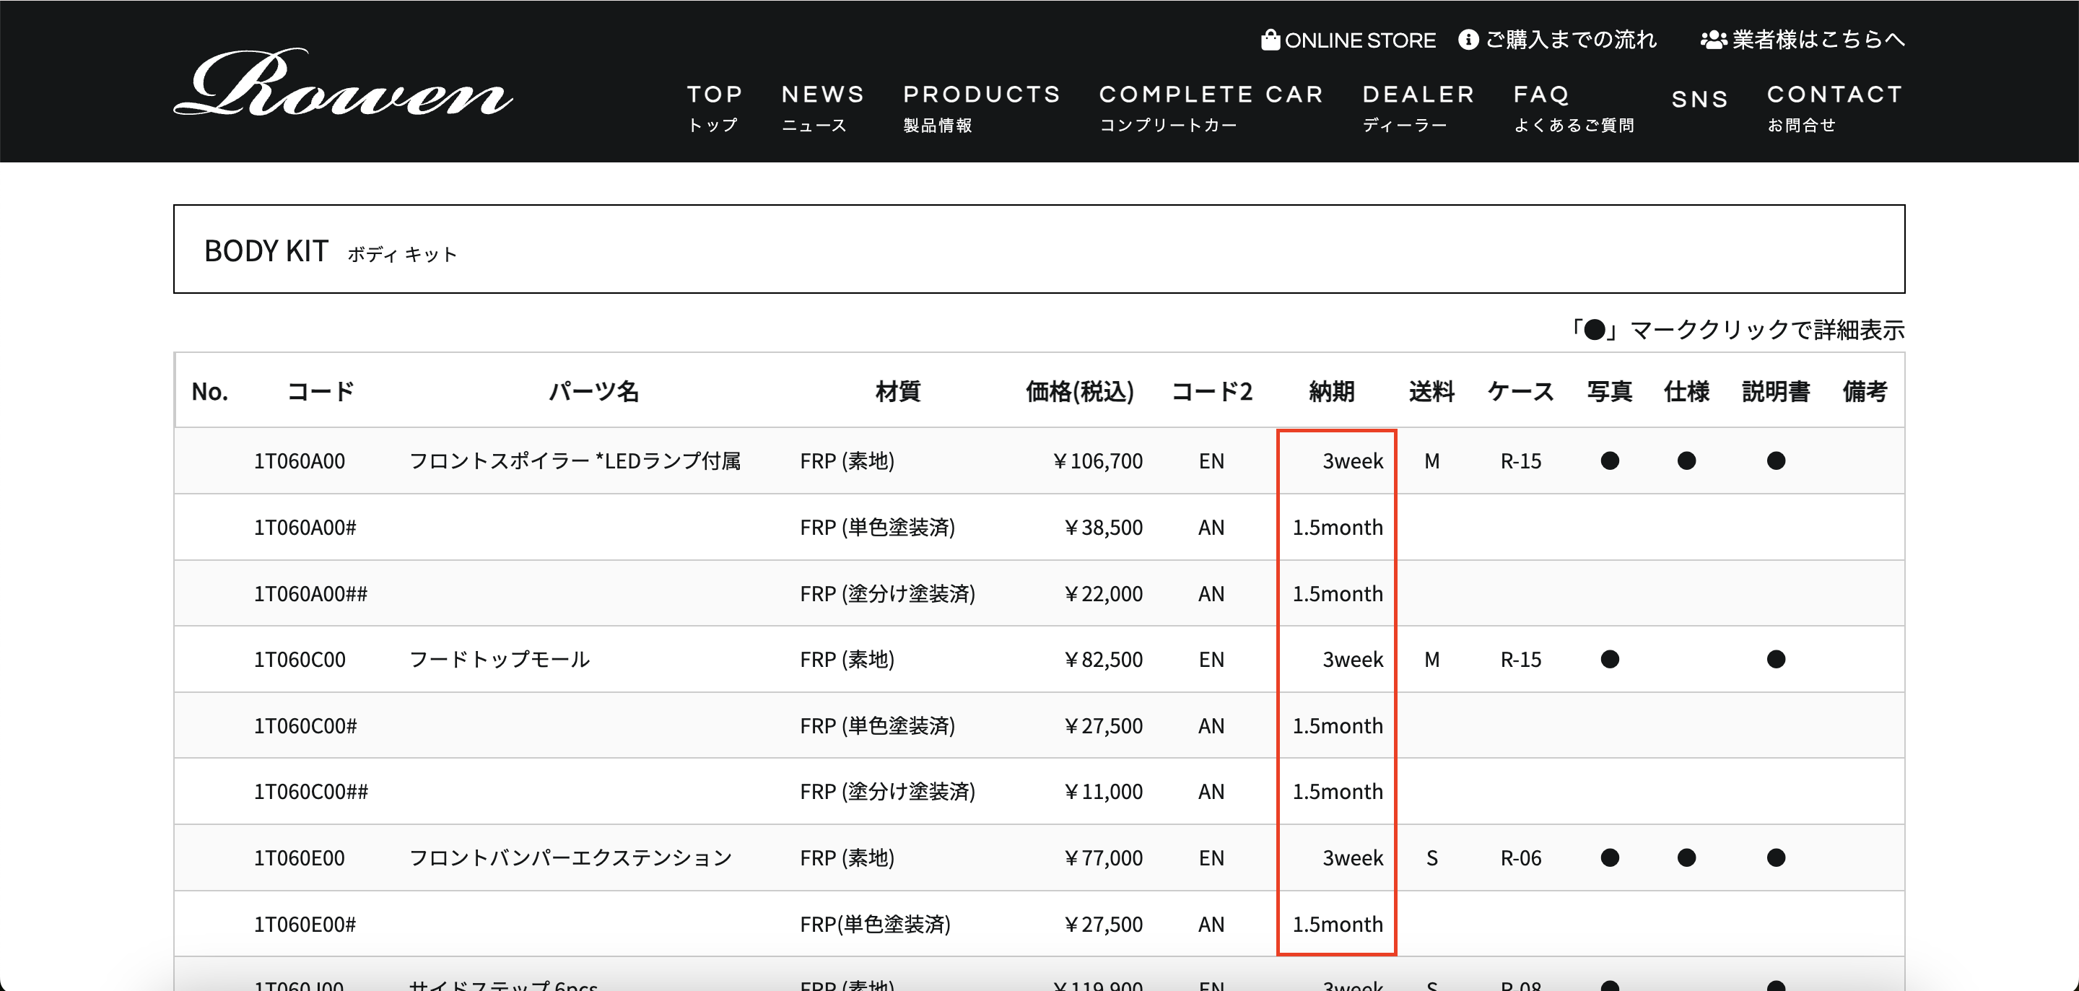Open 説明書 dot for 1T060A00 row
The image size is (2079, 991).
click(1776, 460)
